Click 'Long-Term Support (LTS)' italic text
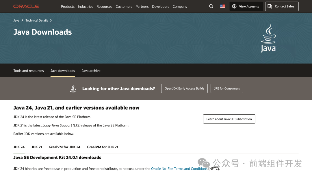The height and width of the screenshot is (176, 312). [x=62, y=125]
